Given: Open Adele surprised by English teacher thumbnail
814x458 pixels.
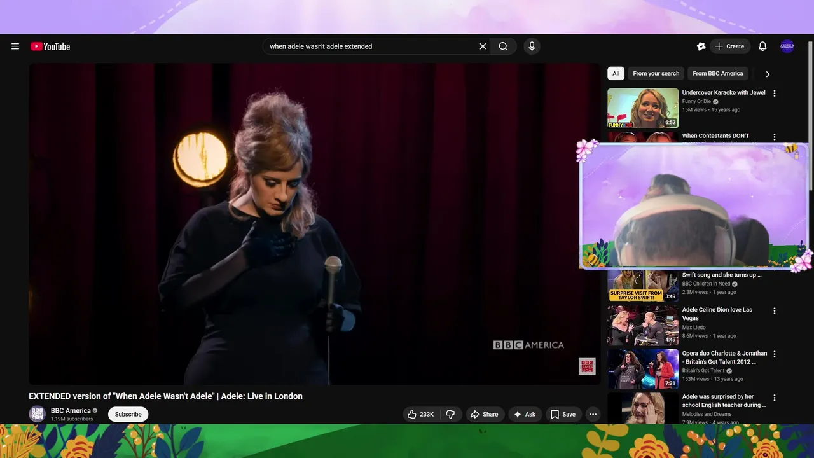Looking at the screenshot, I should (643, 408).
